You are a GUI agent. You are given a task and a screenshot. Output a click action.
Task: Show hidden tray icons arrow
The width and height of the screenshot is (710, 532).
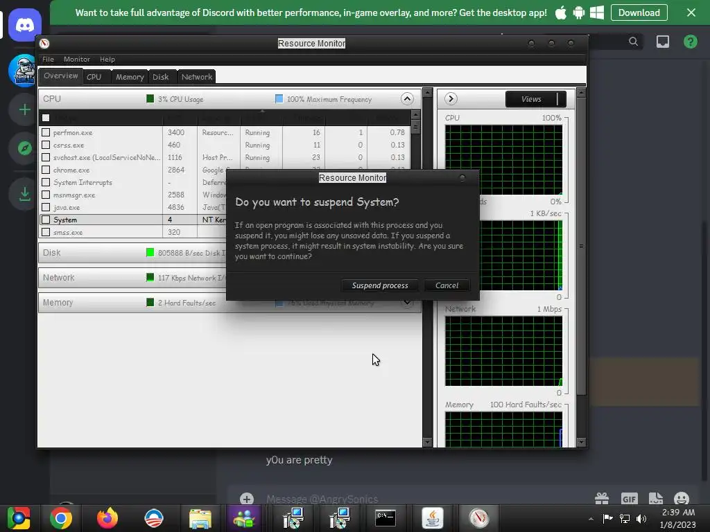click(591, 519)
